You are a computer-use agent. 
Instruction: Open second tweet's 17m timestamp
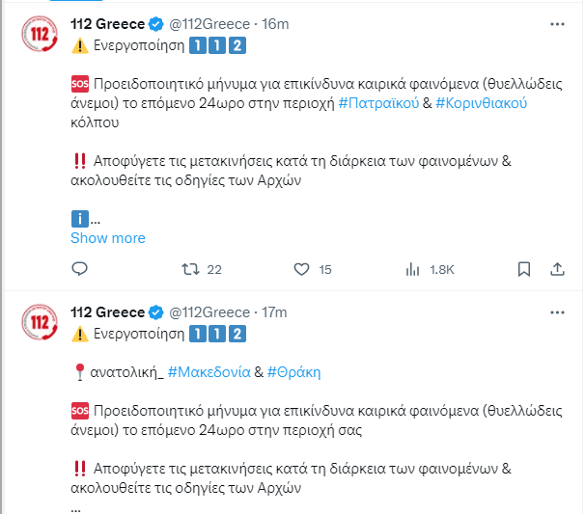point(275,312)
